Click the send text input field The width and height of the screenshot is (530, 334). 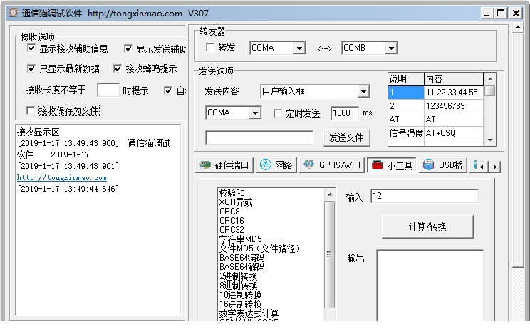pyautogui.click(x=259, y=137)
